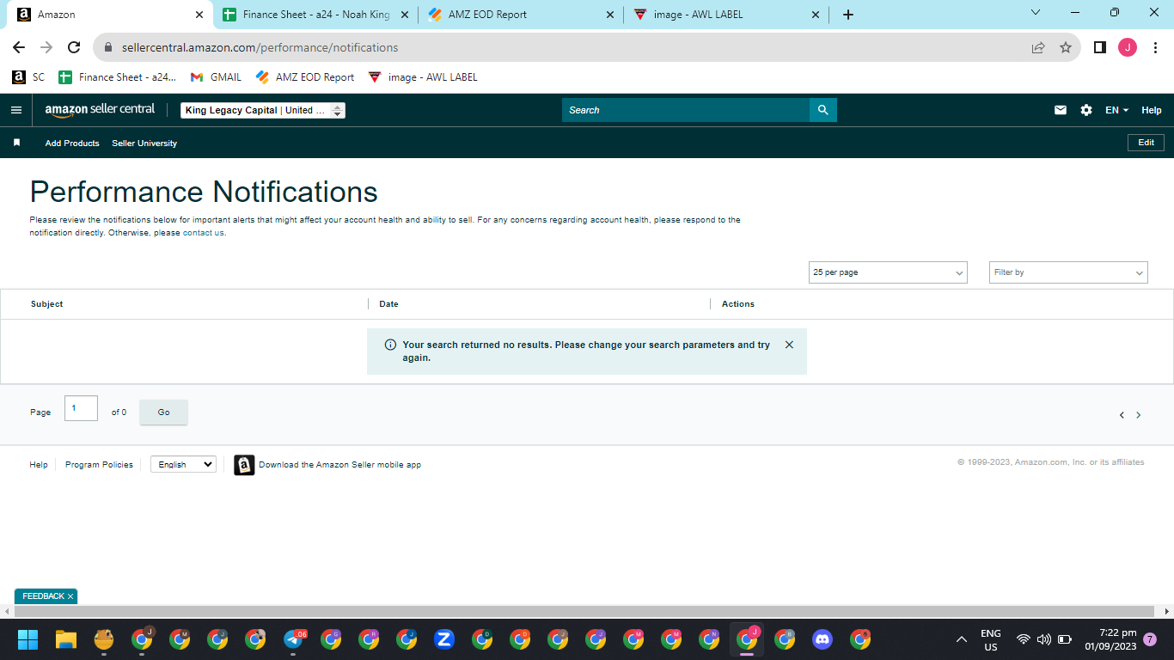Open the Chrome three-dot menu
Screen dimensions: 1174x660
point(1155,48)
